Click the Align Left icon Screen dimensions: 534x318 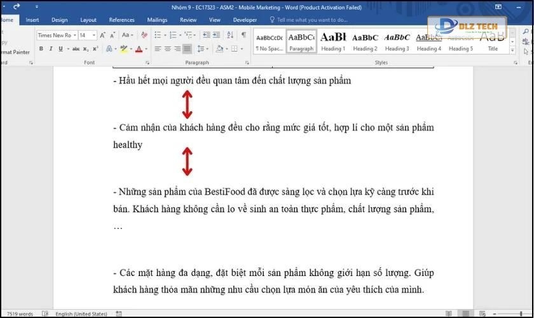157,49
